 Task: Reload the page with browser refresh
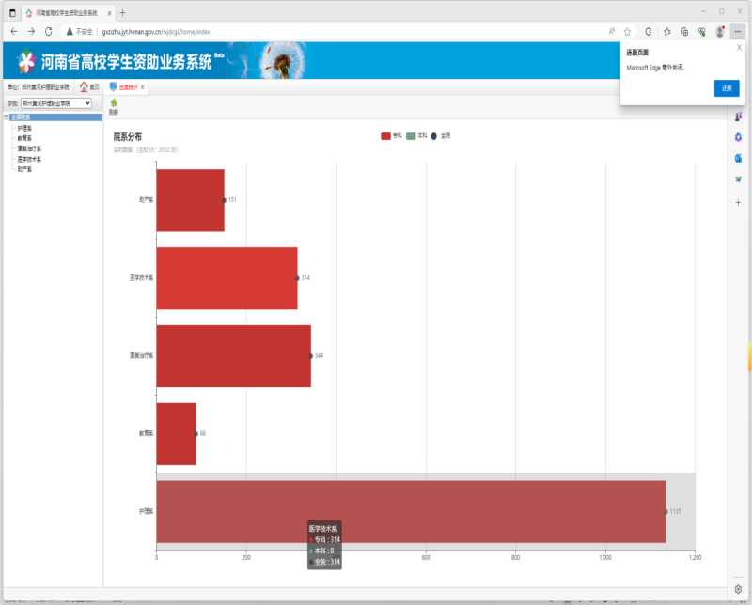coord(48,31)
